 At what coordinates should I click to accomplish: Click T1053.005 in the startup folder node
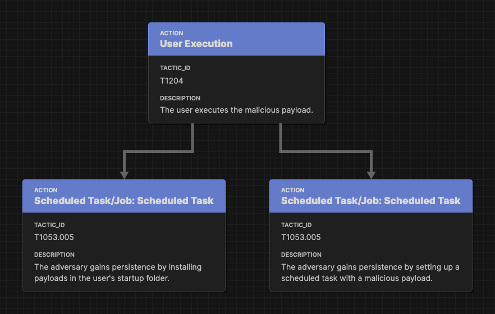point(54,237)
